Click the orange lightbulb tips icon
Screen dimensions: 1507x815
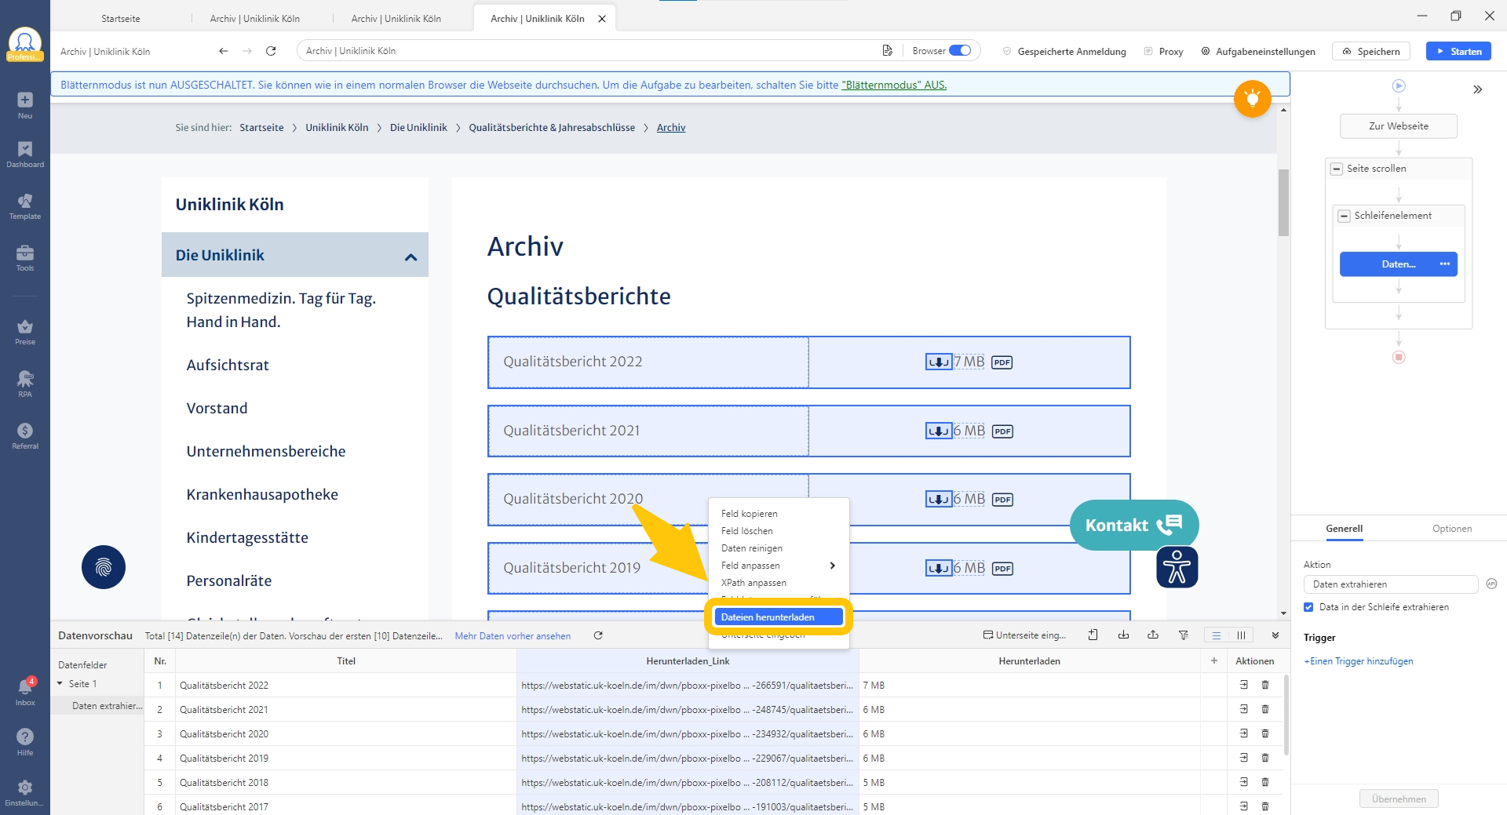click(1252, 99)
